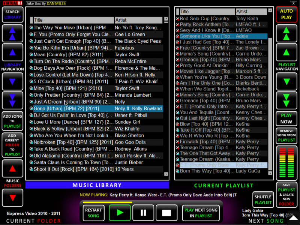Viewport: 300px width, 225px height.
Task: Click the disc icon beside Someone Like You
Action: (177, 36)
